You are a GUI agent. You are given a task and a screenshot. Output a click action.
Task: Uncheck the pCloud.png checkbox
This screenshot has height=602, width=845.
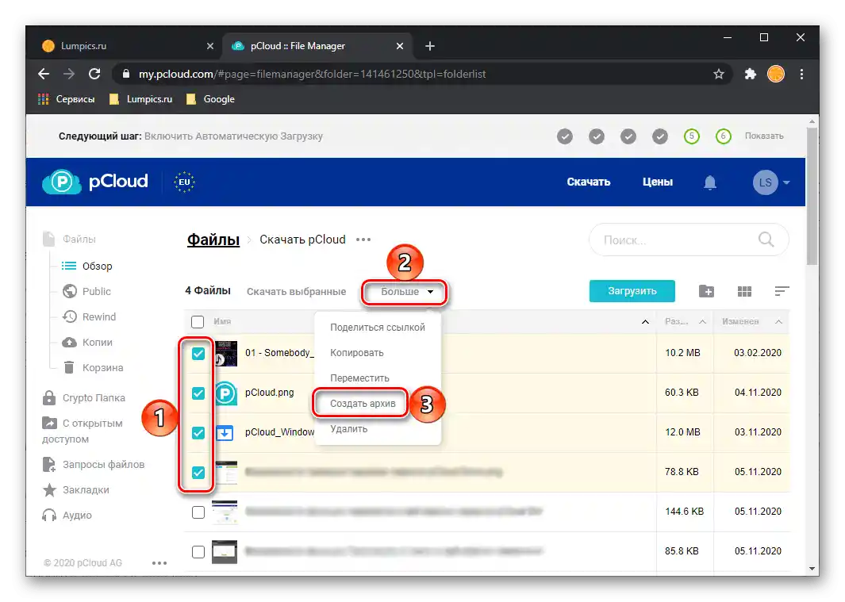tap(198, 393)
